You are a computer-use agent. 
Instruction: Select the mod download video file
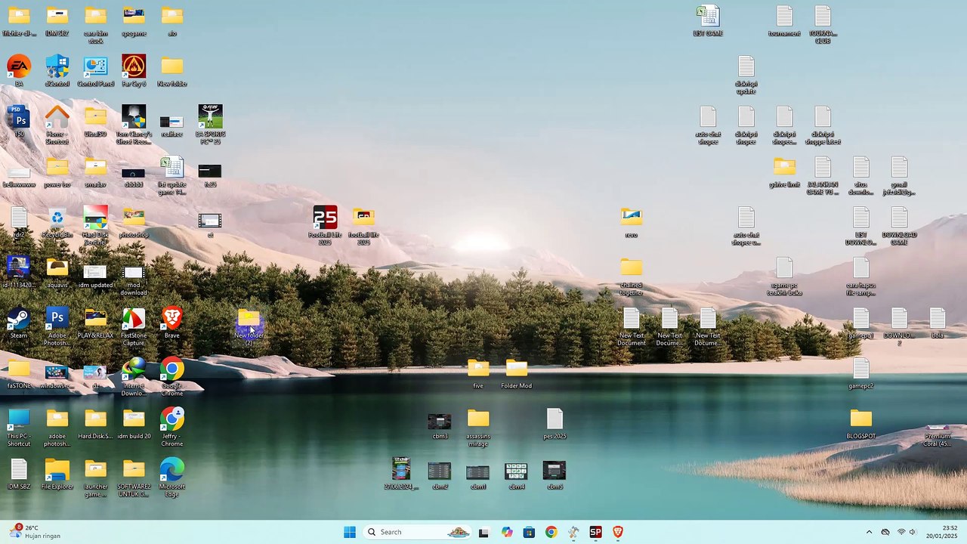pos(134,273)
